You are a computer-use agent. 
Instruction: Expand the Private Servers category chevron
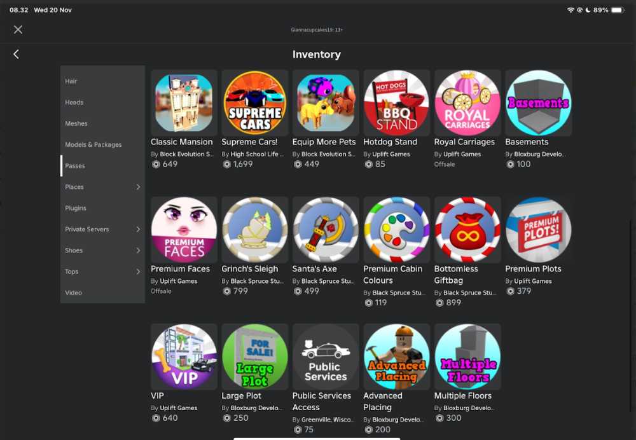coord(138,229)
